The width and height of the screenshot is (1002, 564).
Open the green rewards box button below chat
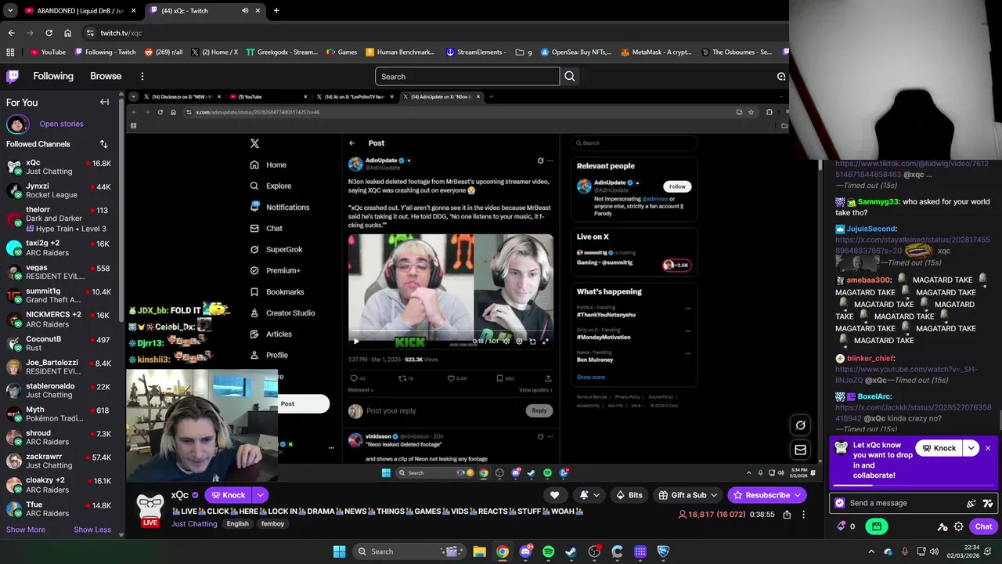coord(877,526)
